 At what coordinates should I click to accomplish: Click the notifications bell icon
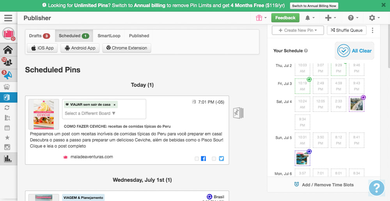click(308, 18)
